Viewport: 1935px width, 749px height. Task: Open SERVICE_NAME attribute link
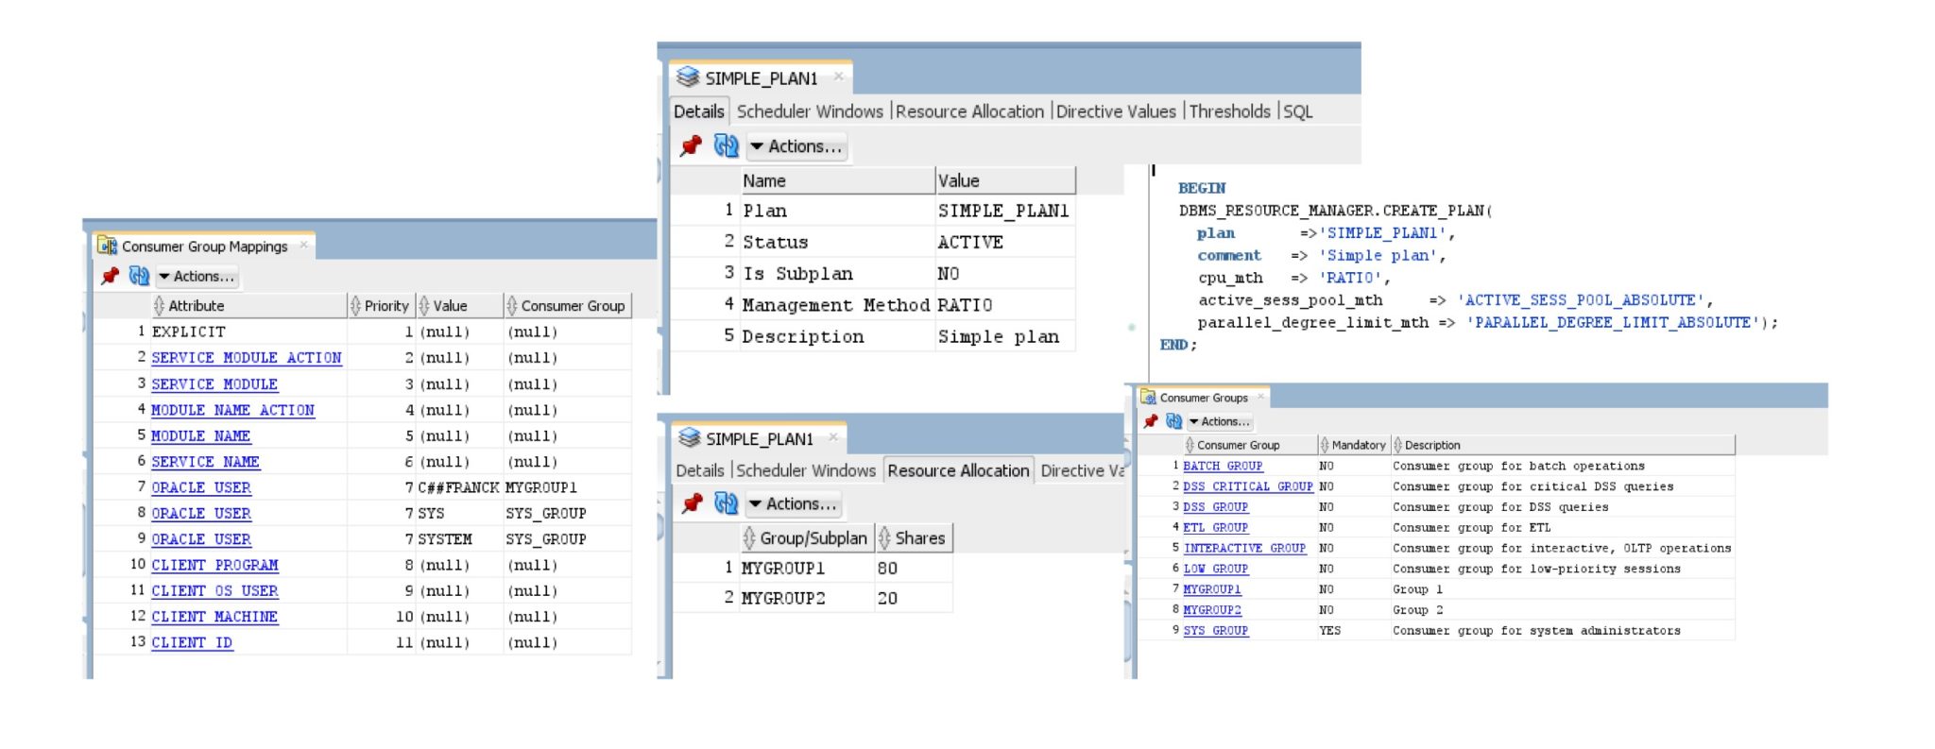(x=205, y=462)
